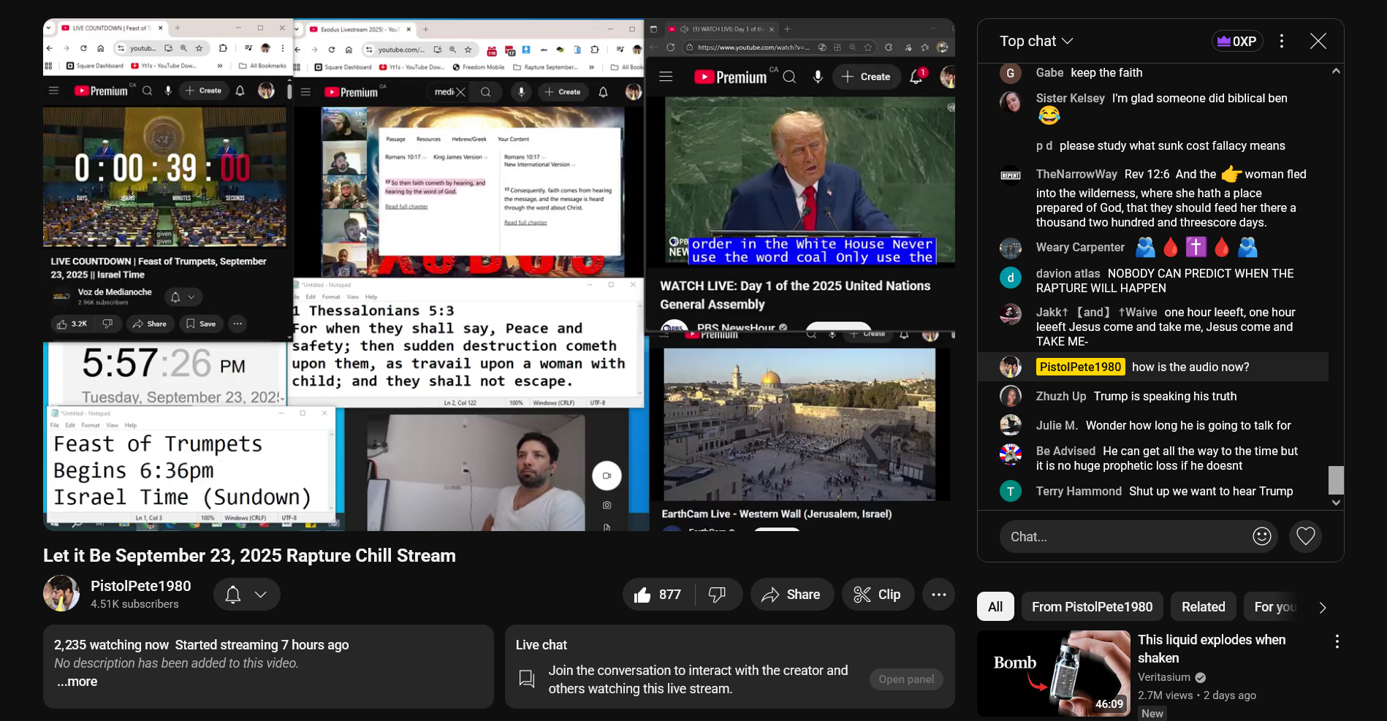Click the Zhuzh Up chat avatar

1011,396
